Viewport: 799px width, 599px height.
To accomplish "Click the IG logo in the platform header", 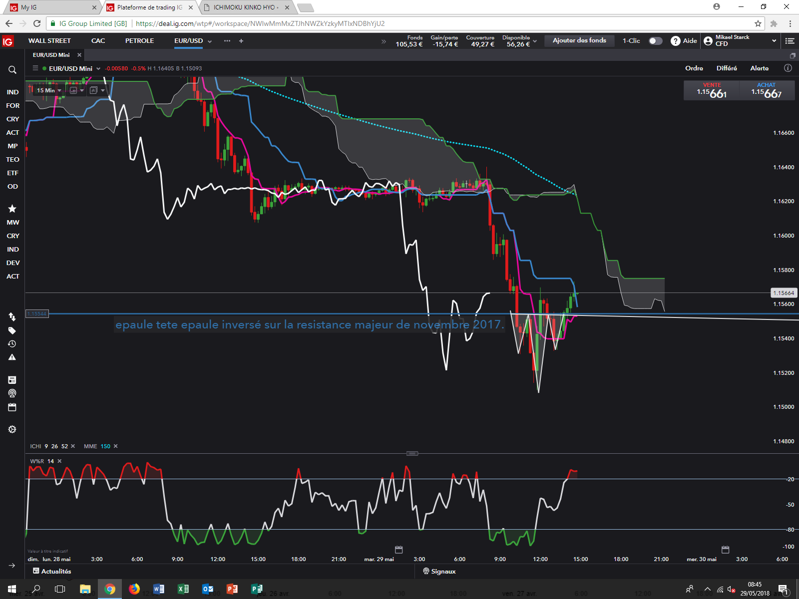I will pyautogui.click(x=7, y=41).
